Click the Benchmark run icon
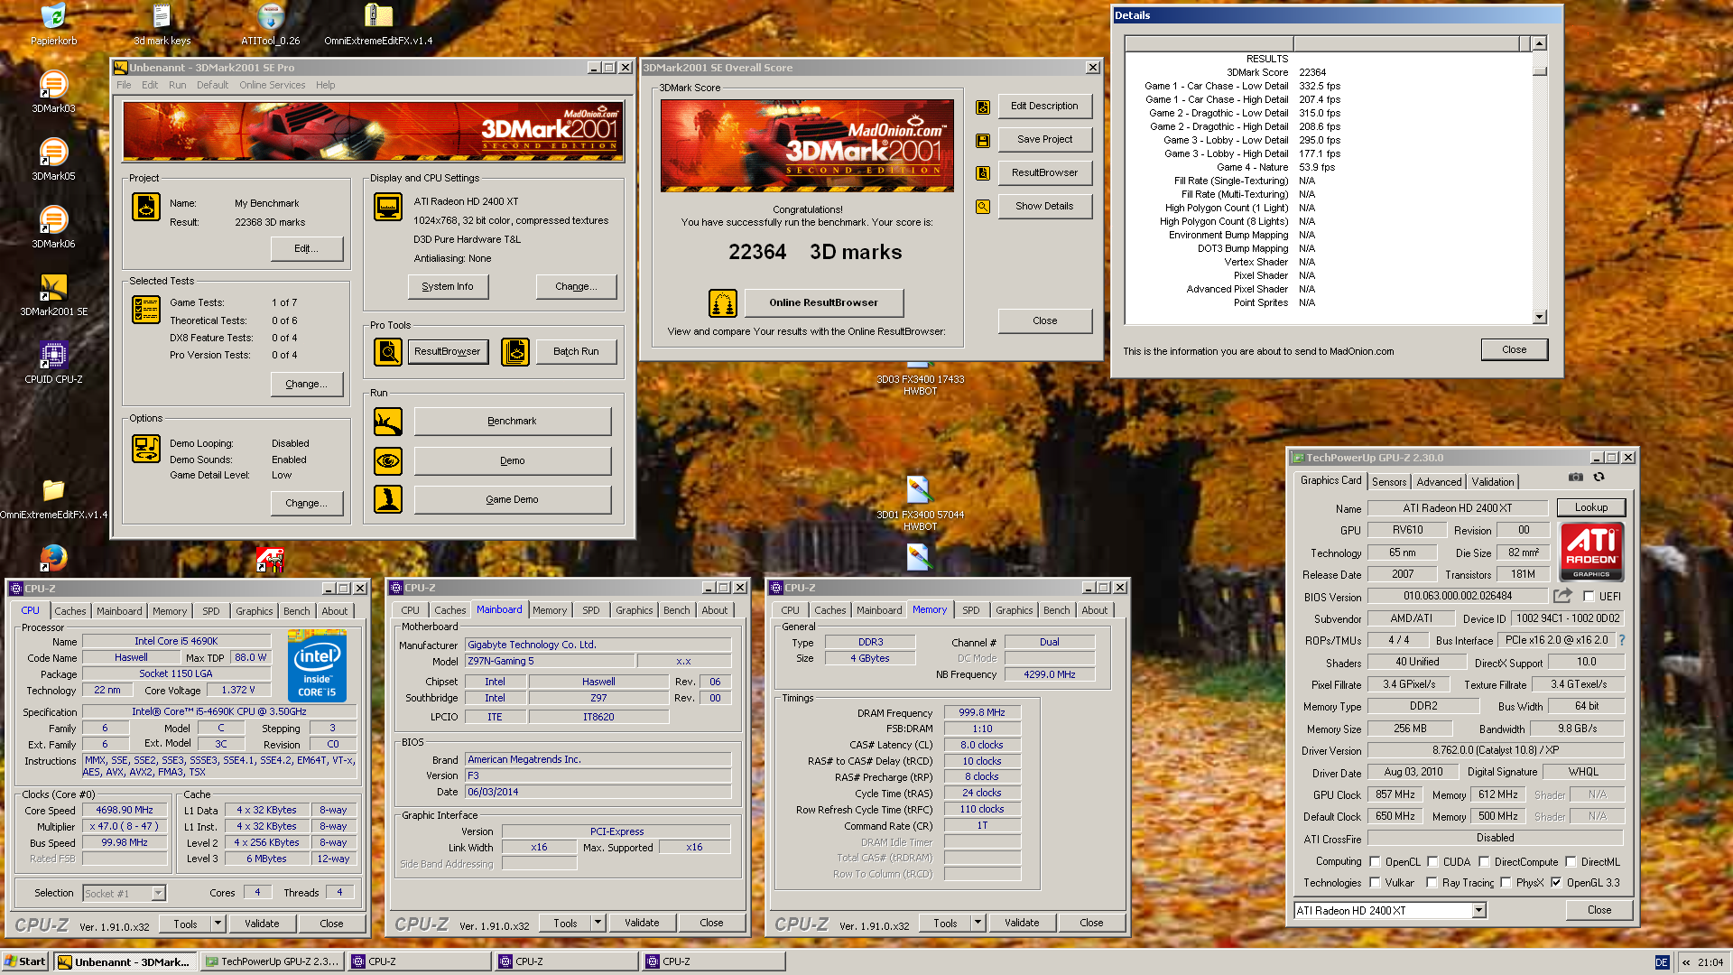Image resolution: width=1733 pixels, height=975 pixels. pos(388,421)
